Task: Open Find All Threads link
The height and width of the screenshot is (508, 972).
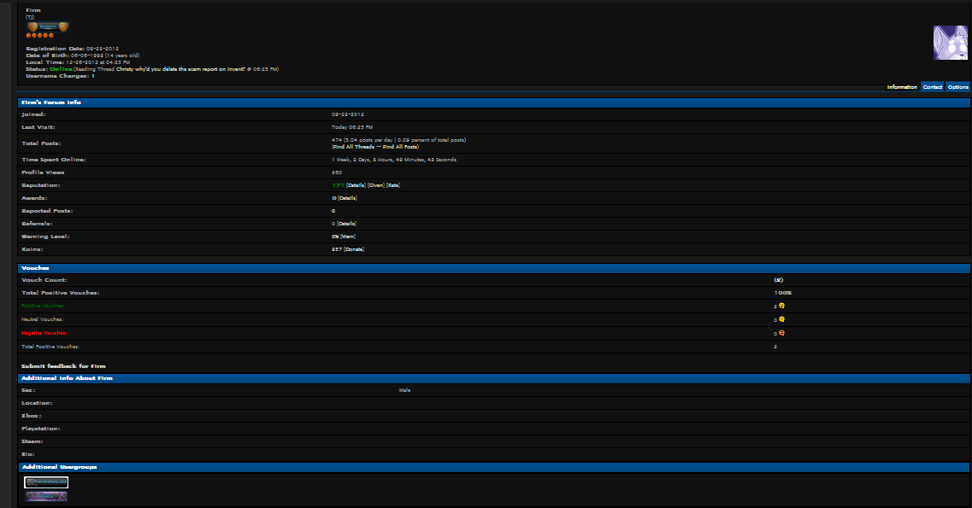Action: (354, 147)
